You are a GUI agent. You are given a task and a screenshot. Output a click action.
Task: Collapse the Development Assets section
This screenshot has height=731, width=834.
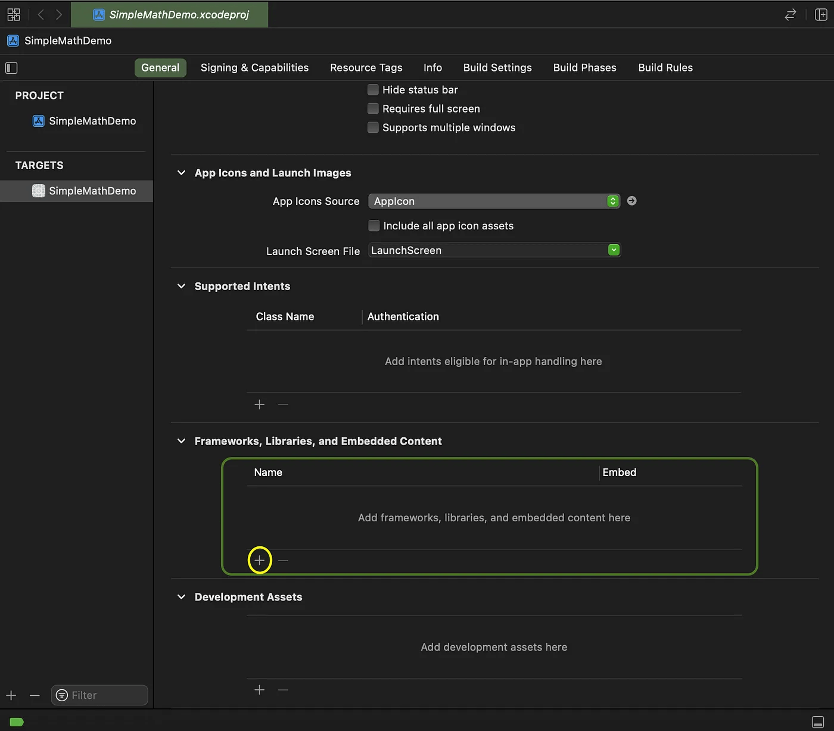pyautogui.click(x=181, y=597)
